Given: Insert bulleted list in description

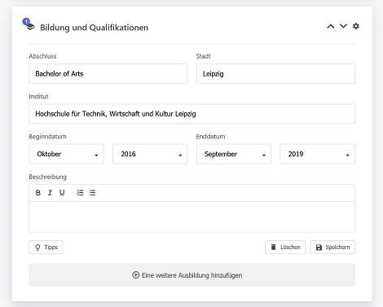Looking at the screenshot, I should pos(92,193).
